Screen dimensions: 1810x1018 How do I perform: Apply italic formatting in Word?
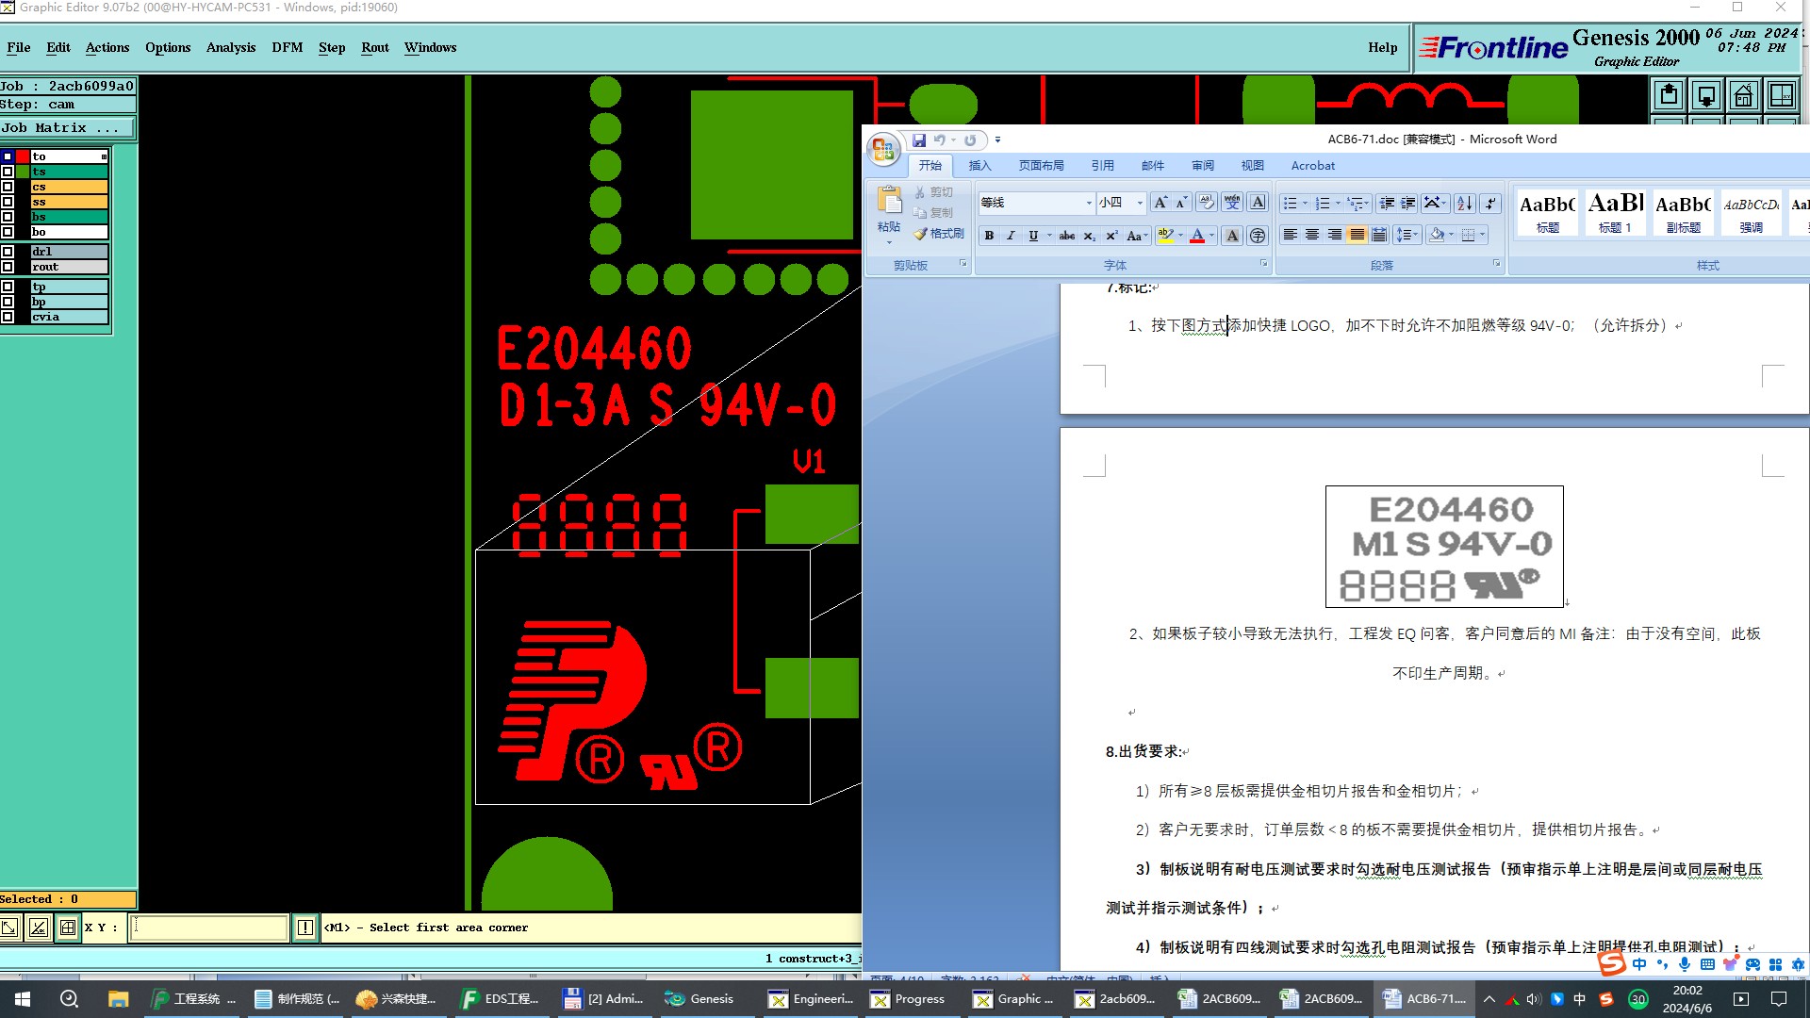point(1011,236)
